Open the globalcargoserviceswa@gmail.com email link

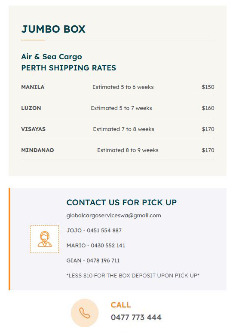(x=114, y=215)
